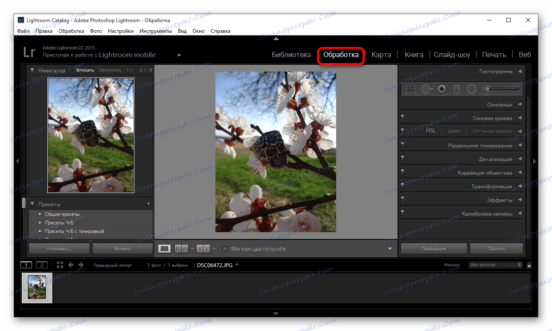Open the Файл menu
Viewport: 552px width, 331px height.
pyautogui.click(x=23, y=31)
